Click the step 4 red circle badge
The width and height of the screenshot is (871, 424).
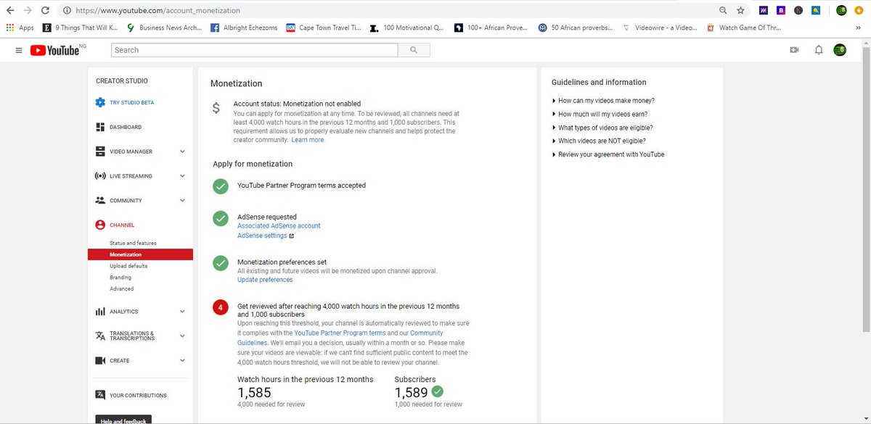click(x=221, y=307)
